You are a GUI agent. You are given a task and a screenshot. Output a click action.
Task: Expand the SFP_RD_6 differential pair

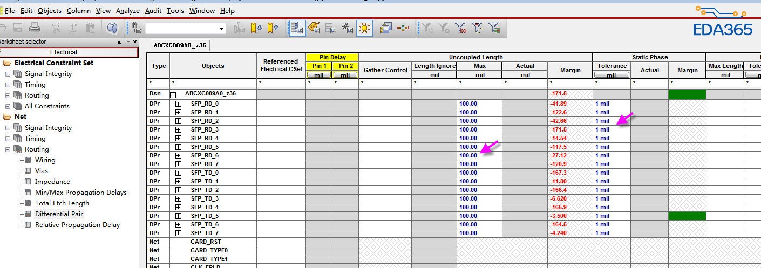tap(179, 155)
